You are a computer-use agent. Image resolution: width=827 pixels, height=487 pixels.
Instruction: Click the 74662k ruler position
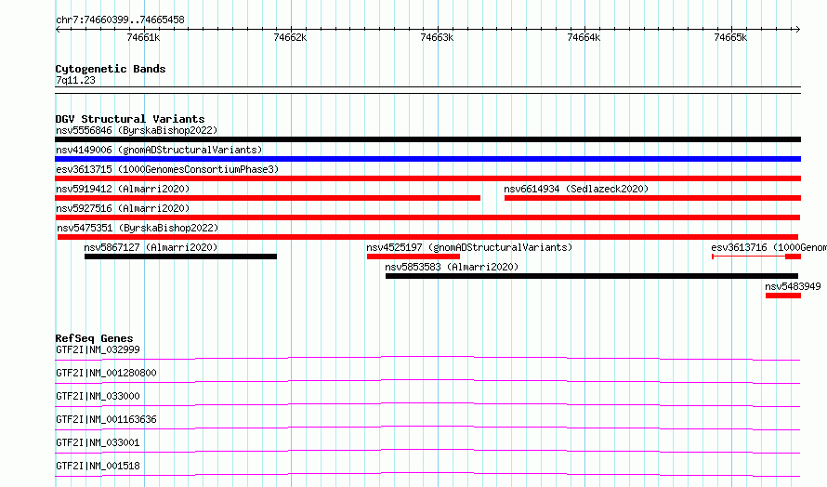click(x=290, y=37)
